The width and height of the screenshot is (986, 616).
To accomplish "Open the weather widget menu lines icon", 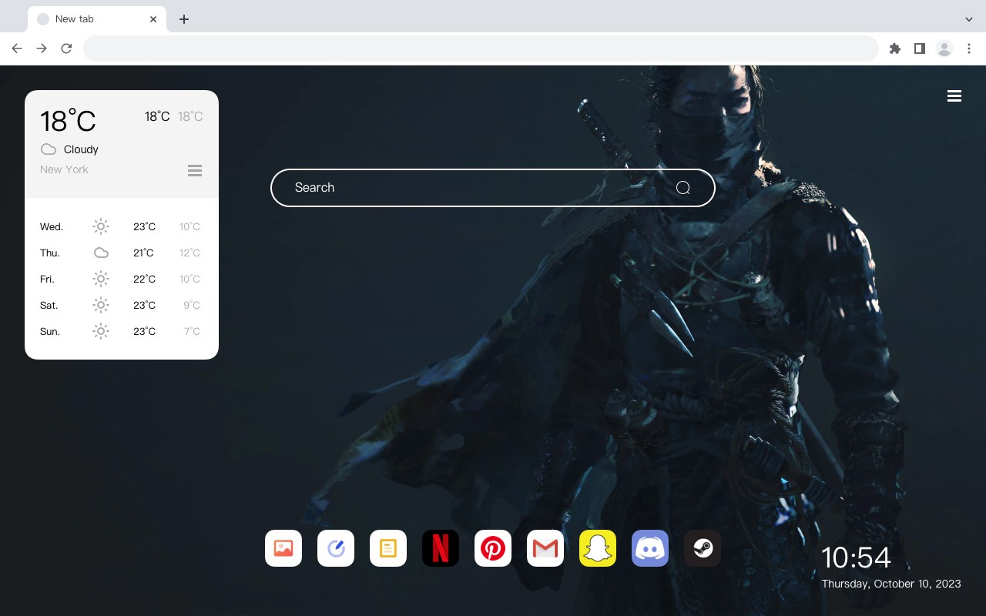I will coord(195,170).
